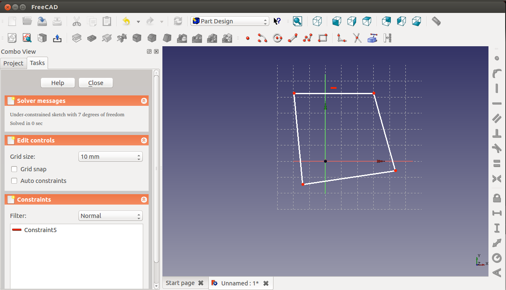Click the Close button in Tasks
The width and height of the screenshot is (506, 290).
point(96,83)
